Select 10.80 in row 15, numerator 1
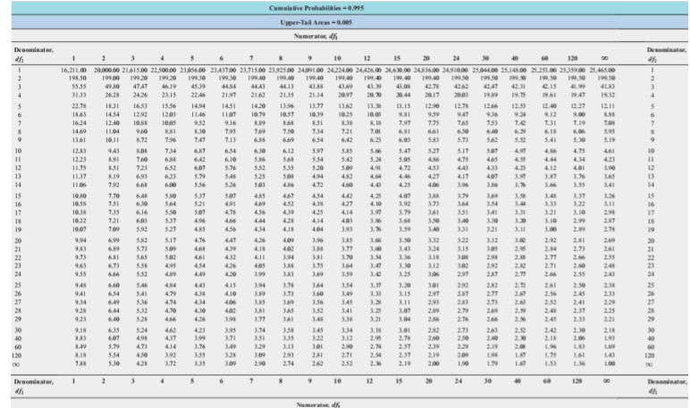Screen dimensions: 690x408 79,196
